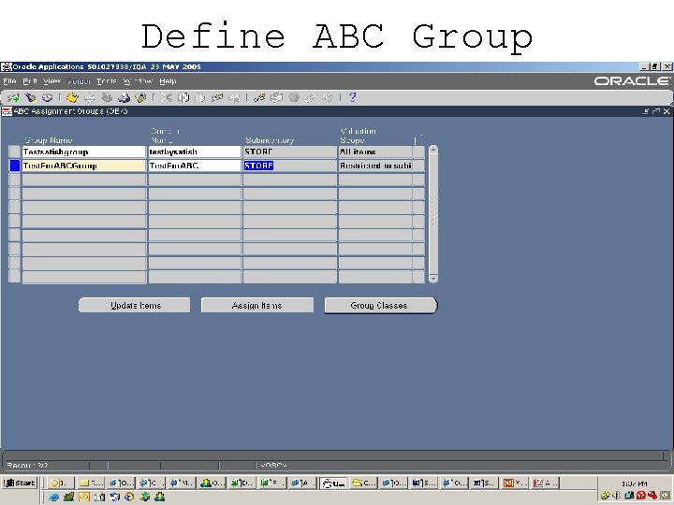Click the scrollbar down arrow of the groups table
The height and width of the screenshot is (505, 674).
click(433, 279)
